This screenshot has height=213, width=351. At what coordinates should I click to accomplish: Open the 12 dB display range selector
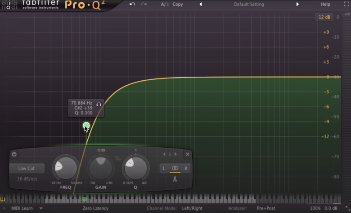coord(324,17)
